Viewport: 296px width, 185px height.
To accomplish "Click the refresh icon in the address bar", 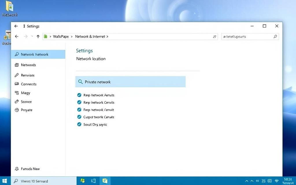I will (x=214, y=37).
